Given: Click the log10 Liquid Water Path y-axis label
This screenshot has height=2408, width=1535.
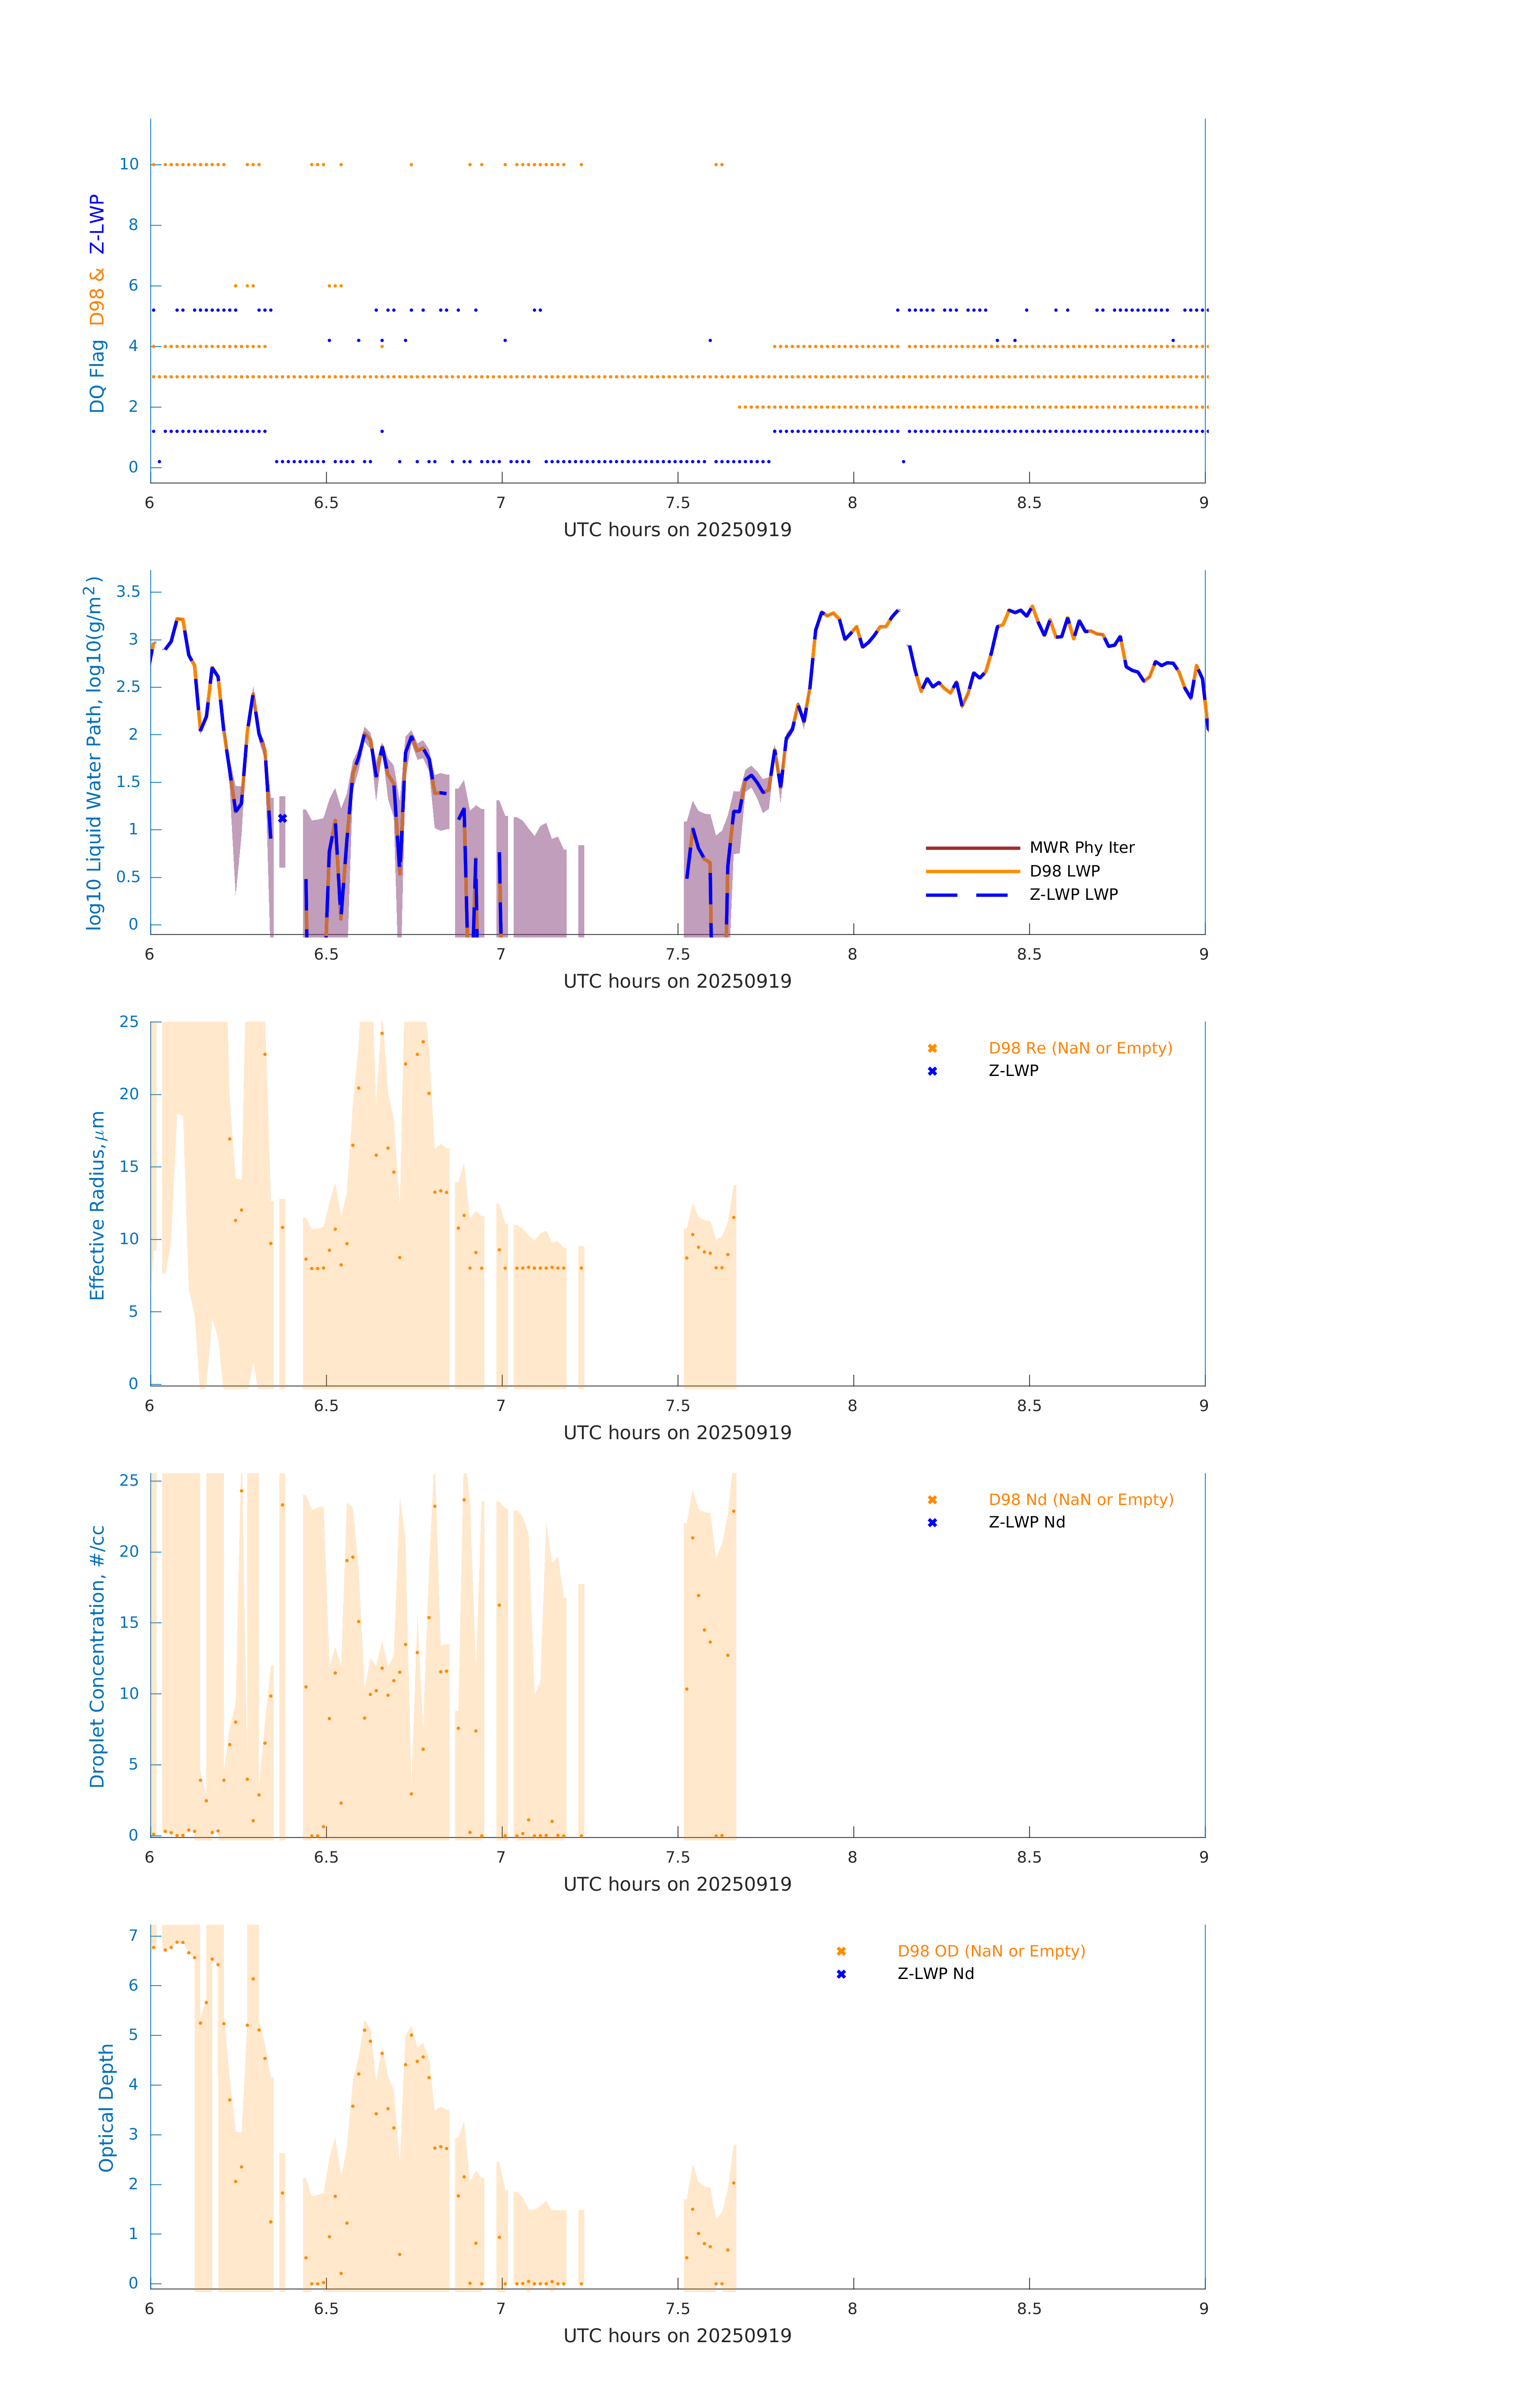Looking at the screenshot, I should (94, 753).
